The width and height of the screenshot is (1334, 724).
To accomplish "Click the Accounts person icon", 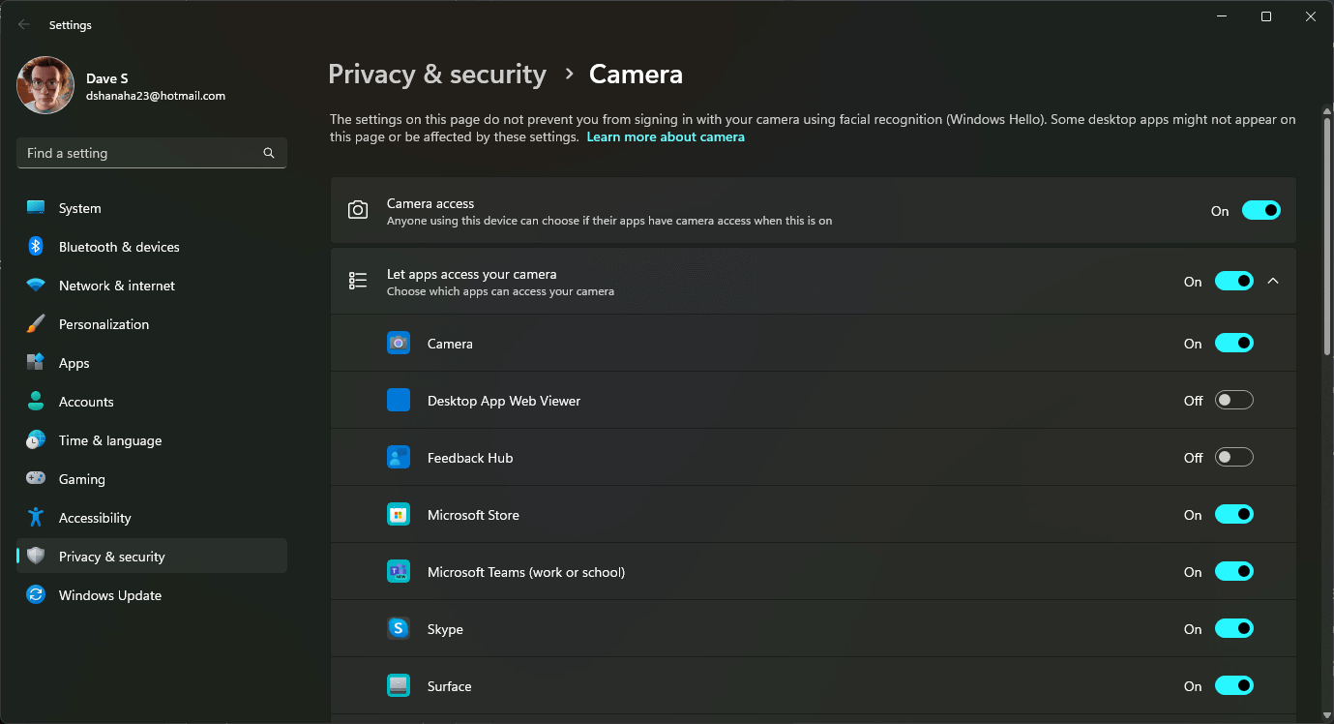I will click(x=36, y=402).
